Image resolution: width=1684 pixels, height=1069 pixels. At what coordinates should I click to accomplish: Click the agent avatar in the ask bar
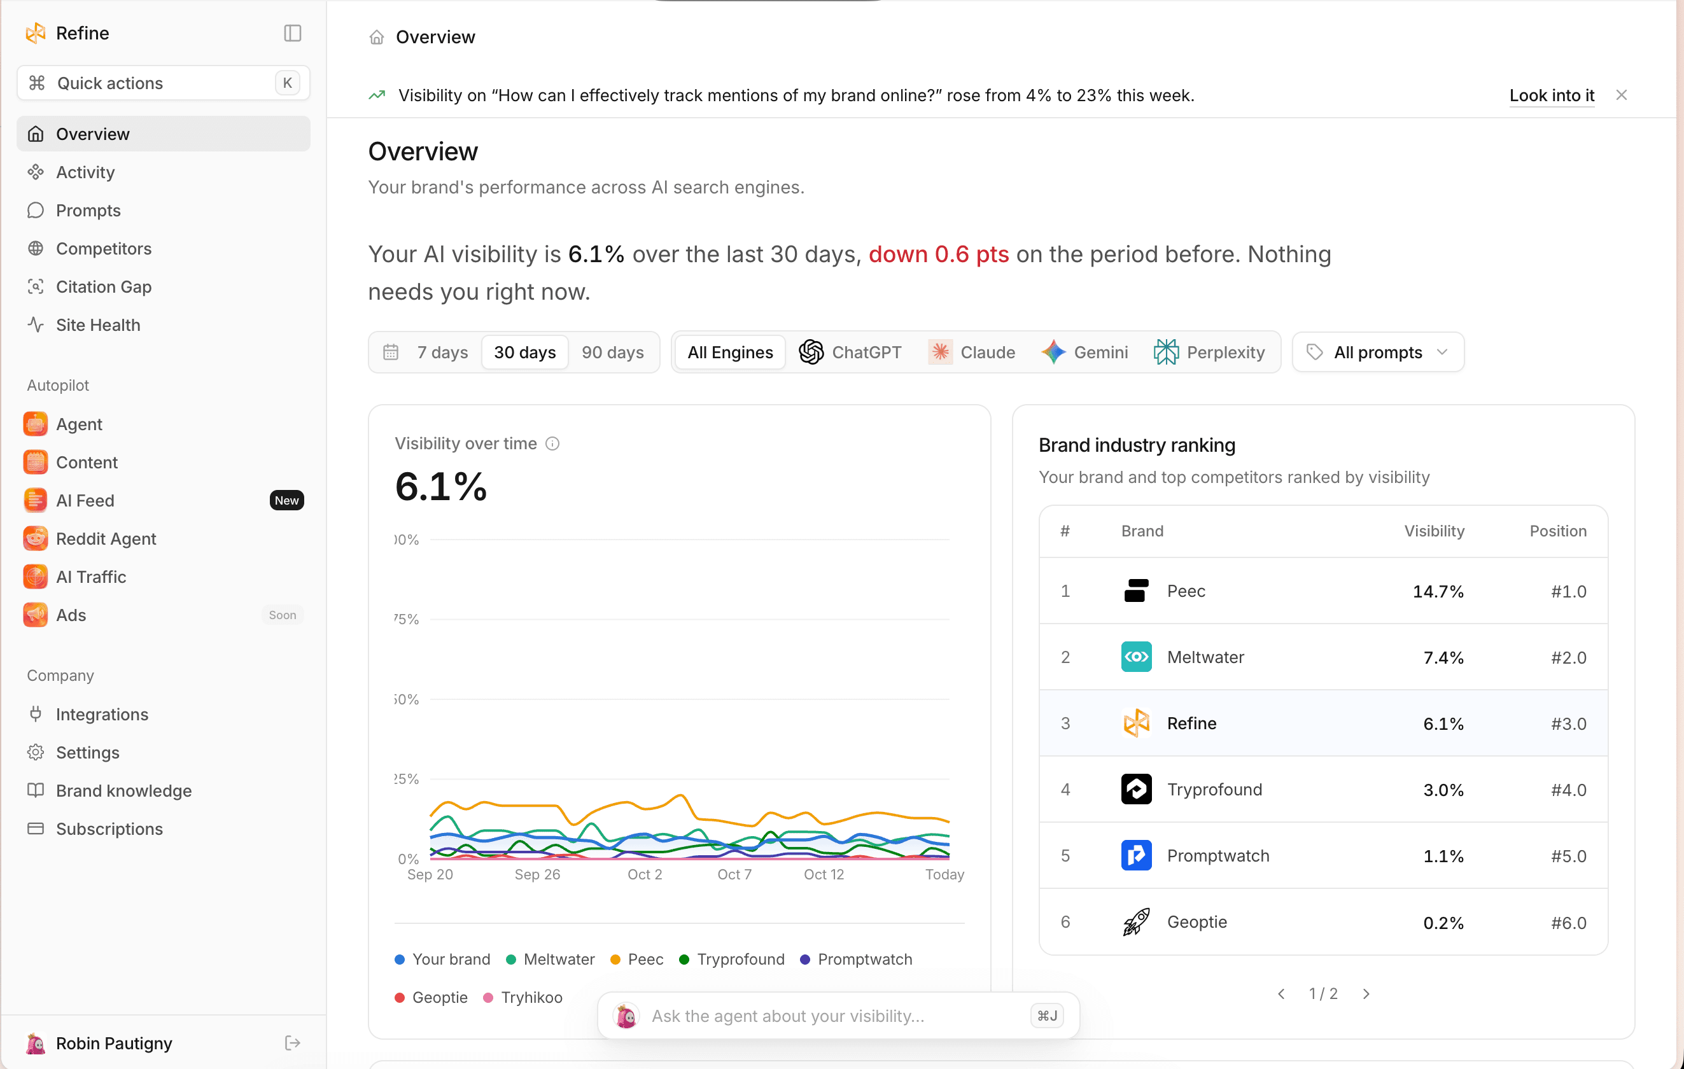coord(626,1015)
